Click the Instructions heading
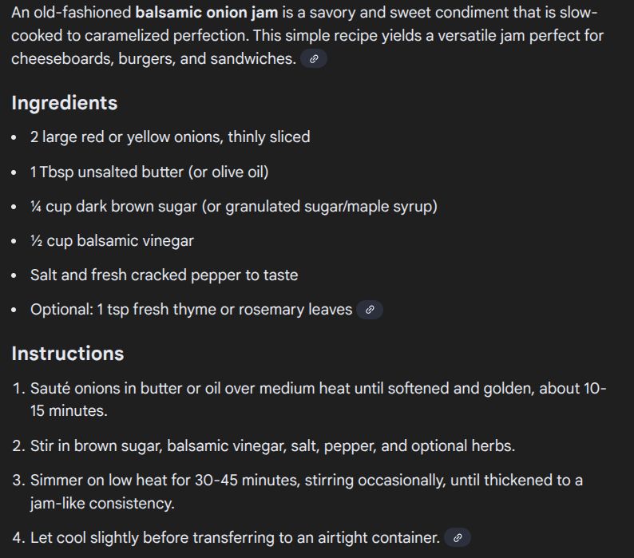 68,354
